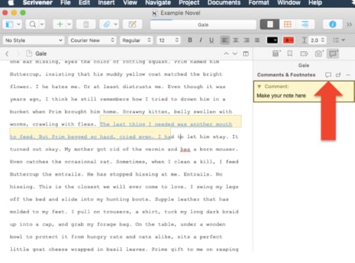Click the highlighted commented text link
The width and height of the screenshot is (355, 263).
(x=166, y=124)
